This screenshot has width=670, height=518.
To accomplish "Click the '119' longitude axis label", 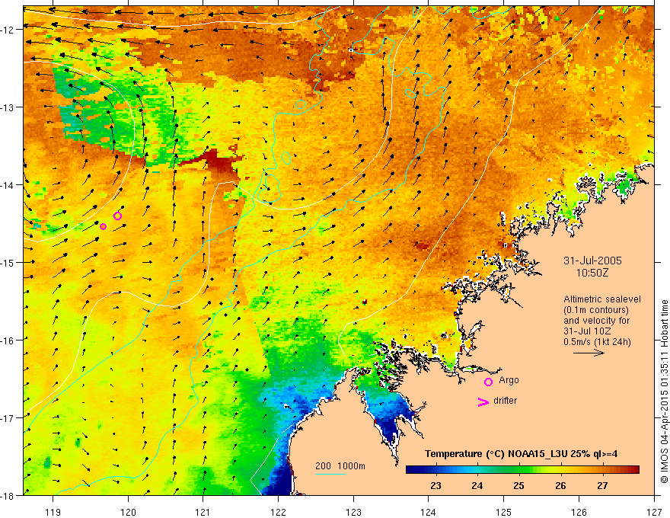I will [x=53, y=513].
